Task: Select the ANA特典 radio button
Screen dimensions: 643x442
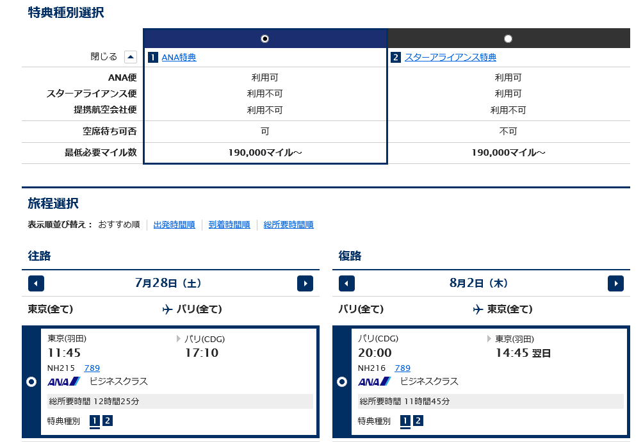Action: [265, 38]
